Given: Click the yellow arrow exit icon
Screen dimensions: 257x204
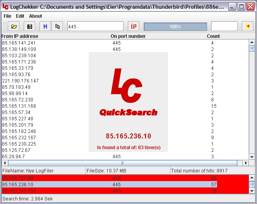Looking at the screenshot, I should click(247, 26).
